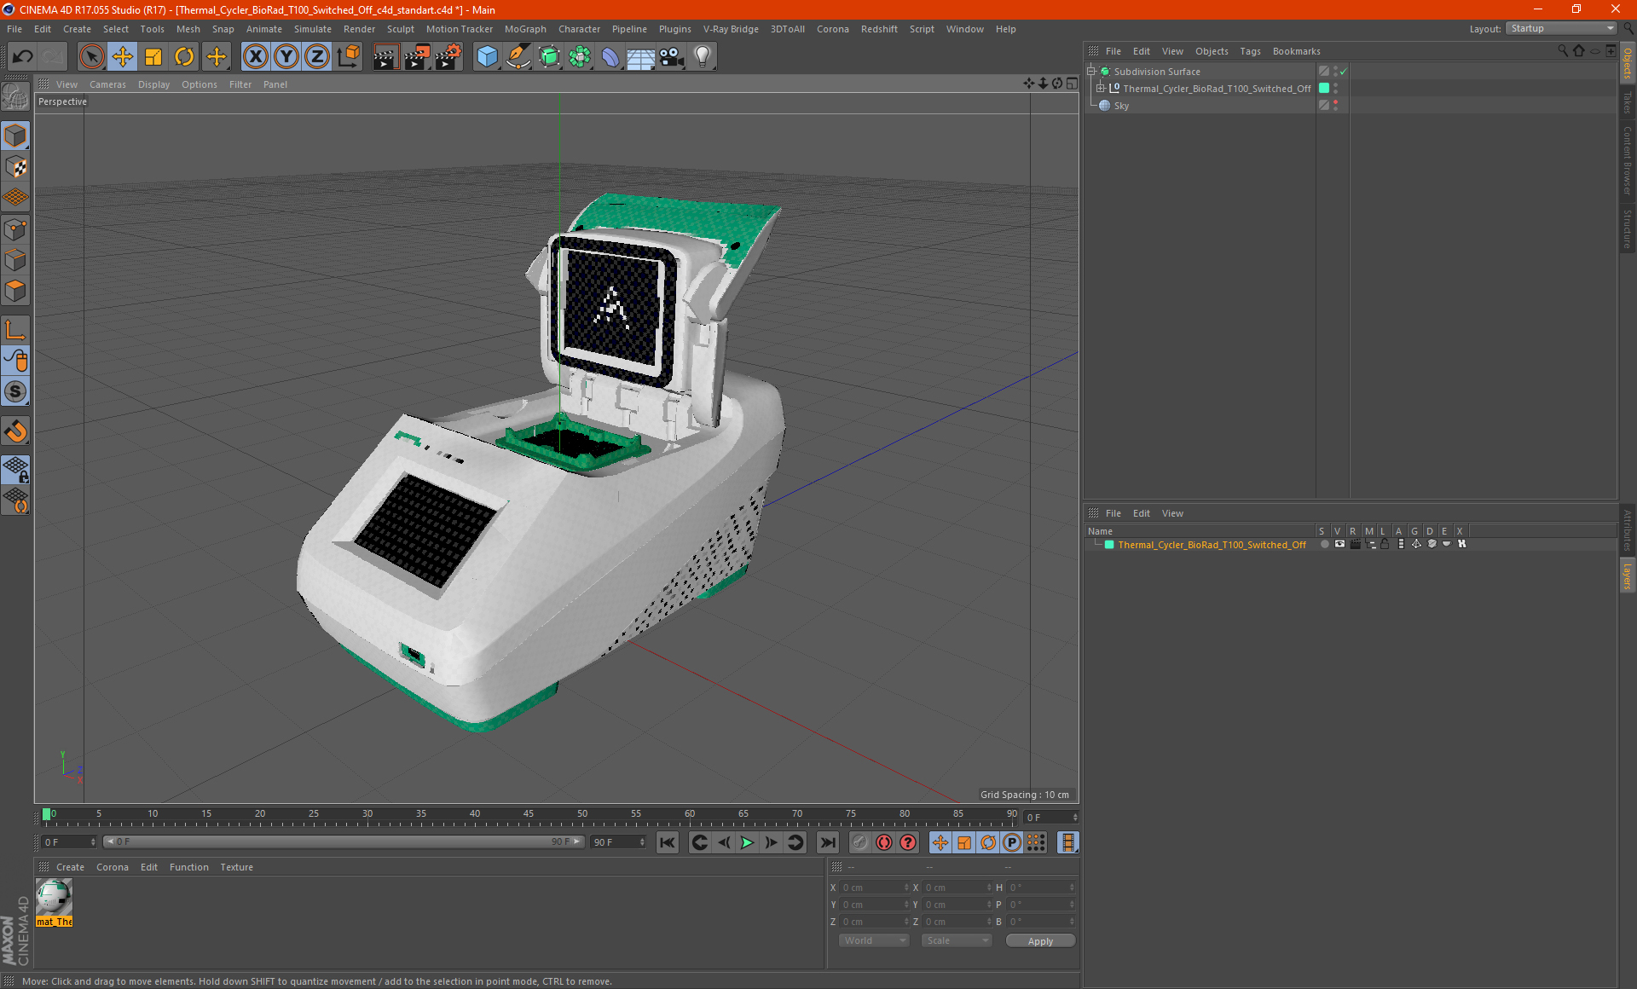Open the deformer objects icon
Image resolution: width=1637 pixels, height=989 pixels.
point(610,56)
